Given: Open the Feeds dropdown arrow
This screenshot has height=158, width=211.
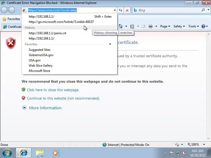Looking at the screenshot, I should click(138, 26).
